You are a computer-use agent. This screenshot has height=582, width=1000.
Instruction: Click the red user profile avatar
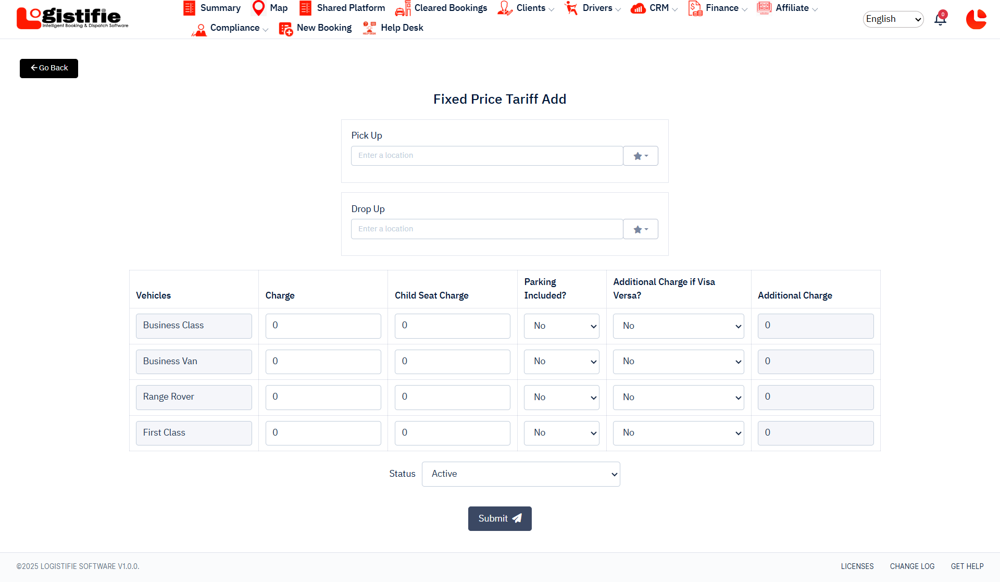[x=976, y=19]
